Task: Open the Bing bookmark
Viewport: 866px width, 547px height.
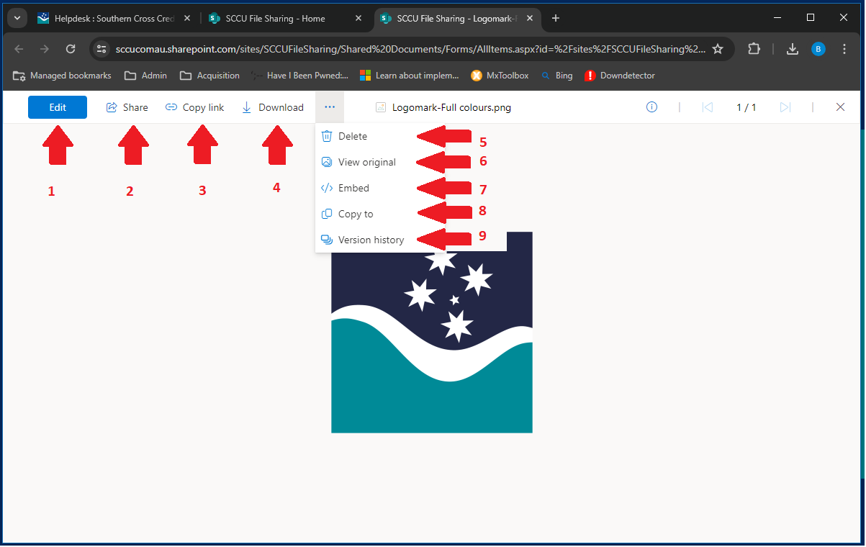Action: pyautogui.click(x=556, y=76)
